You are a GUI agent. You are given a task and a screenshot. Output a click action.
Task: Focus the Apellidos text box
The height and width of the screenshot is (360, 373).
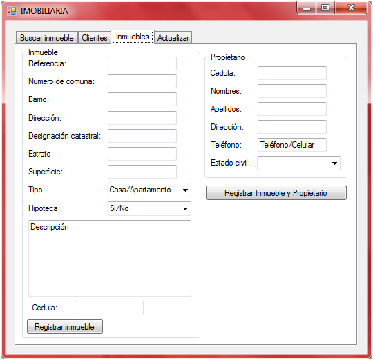tap(292, 109)
